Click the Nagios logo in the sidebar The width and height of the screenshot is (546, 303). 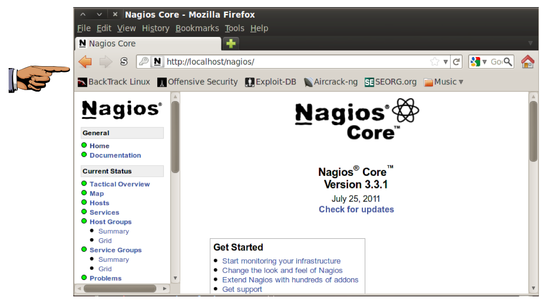[x=122, y=109]
